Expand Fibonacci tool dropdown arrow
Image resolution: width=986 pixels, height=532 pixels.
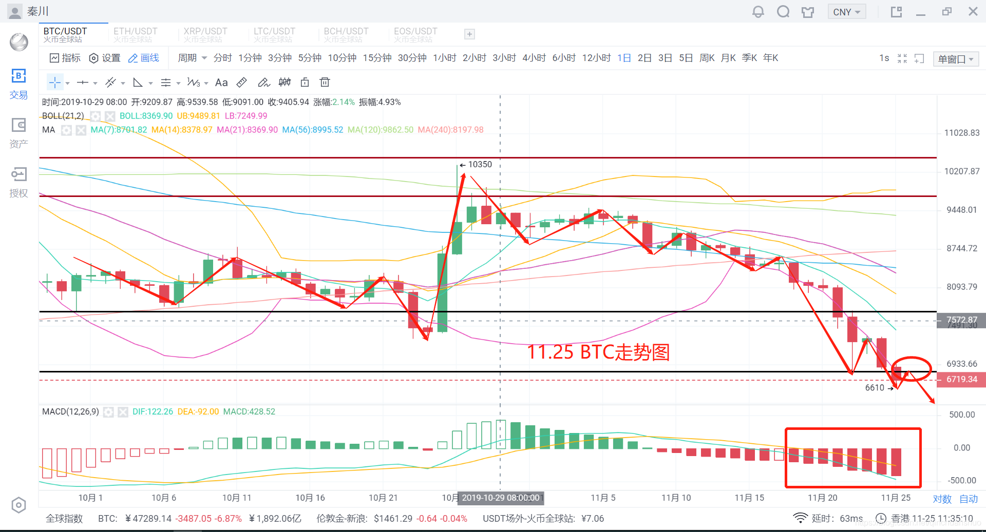coord(178,83)
